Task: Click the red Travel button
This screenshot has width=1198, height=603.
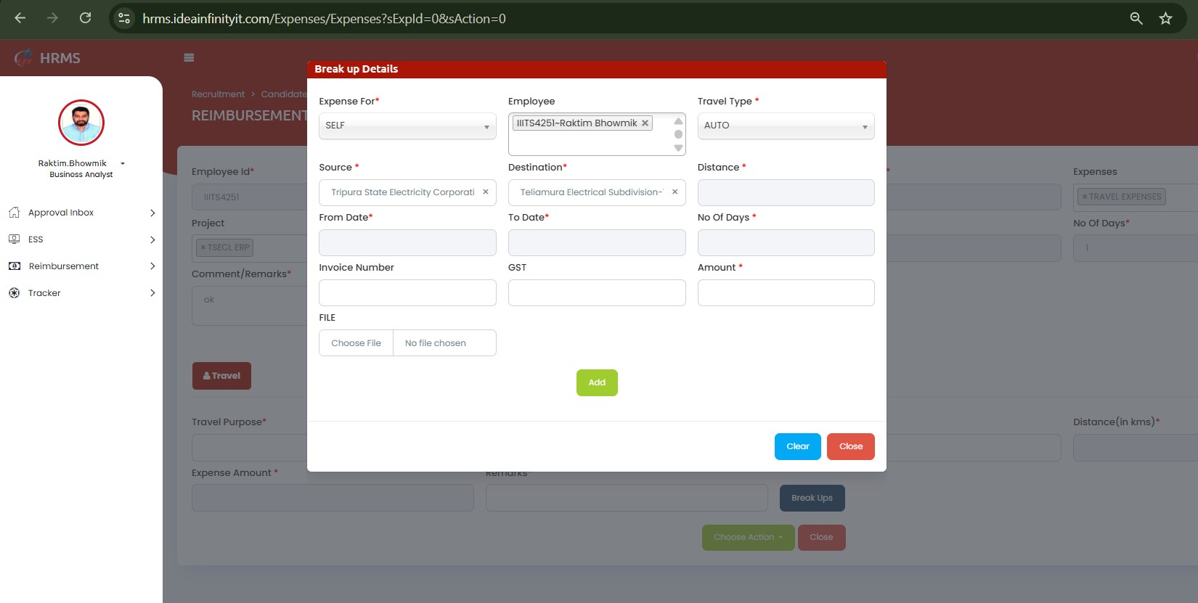Action: (x=221, y=376)
